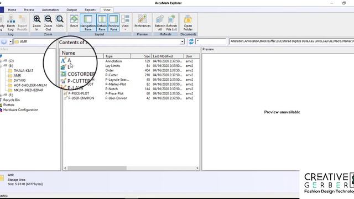The width and height of the screenshot is (354, 199).
Task: Click the P-Marker-Plot type cell
Action: pos(116,84)
